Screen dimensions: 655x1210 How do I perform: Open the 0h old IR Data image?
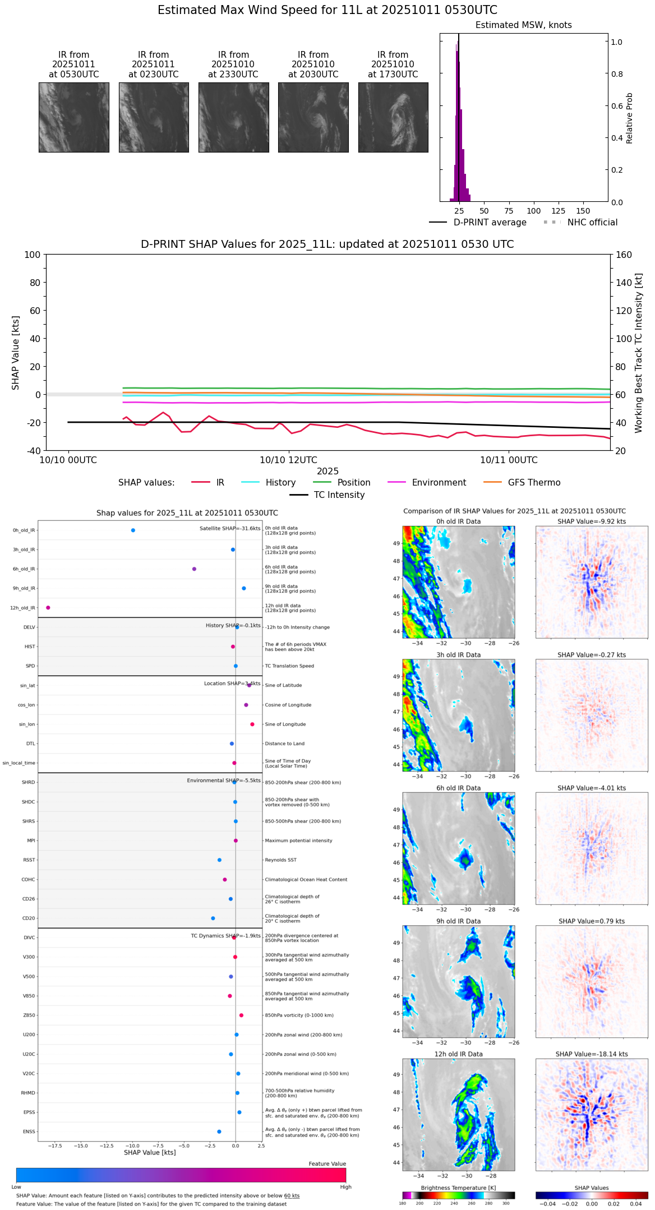pos(459,581)
